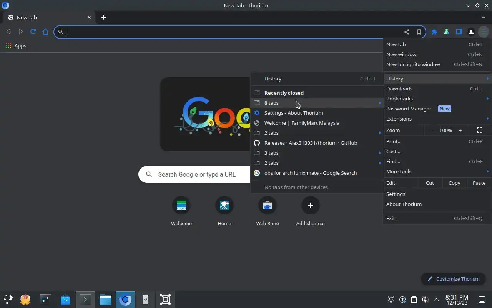This screenshot has height=308, width=492.
Task: Open the Apps grid shortcut
Action: click(x=16, y=45)
